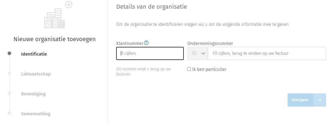The image size is (331, 124).
Task: Click the arrow icon on Doorgaan button
Action: pos(320,100)
